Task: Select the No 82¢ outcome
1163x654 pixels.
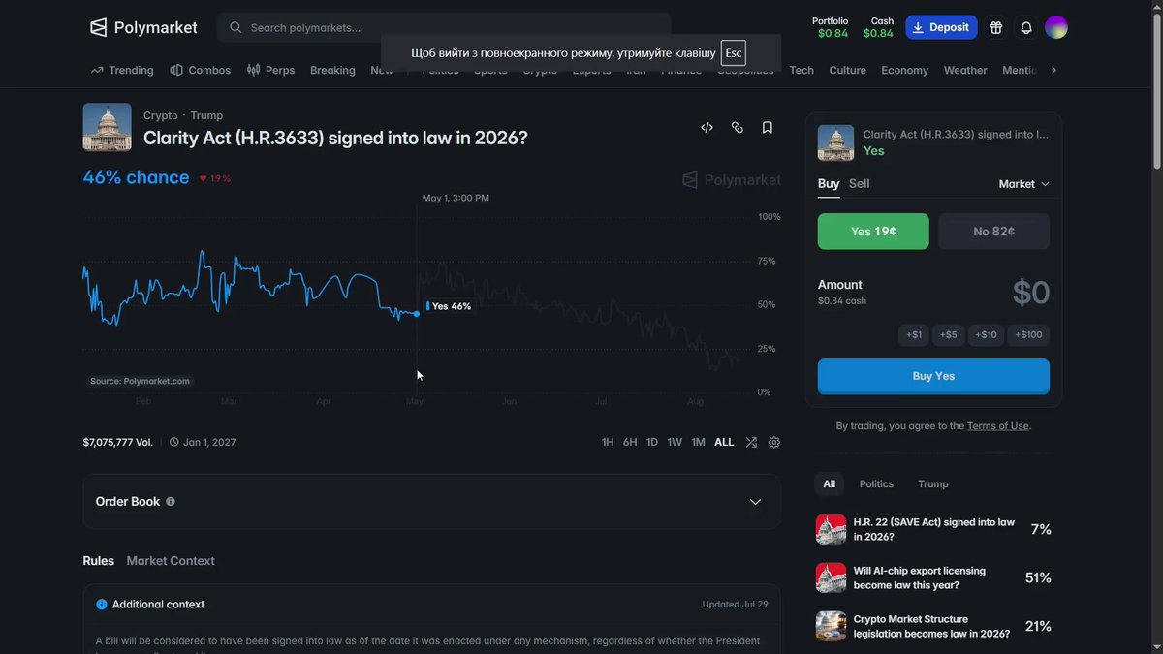Action: click(x=994, y=232)
